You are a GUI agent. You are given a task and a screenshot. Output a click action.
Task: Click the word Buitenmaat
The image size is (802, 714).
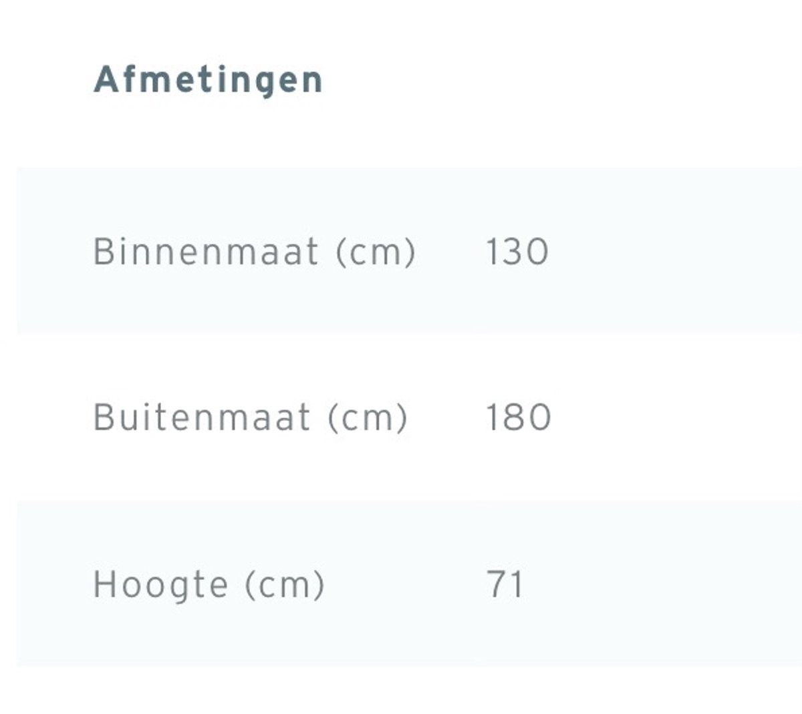click(x=202, y=417)
